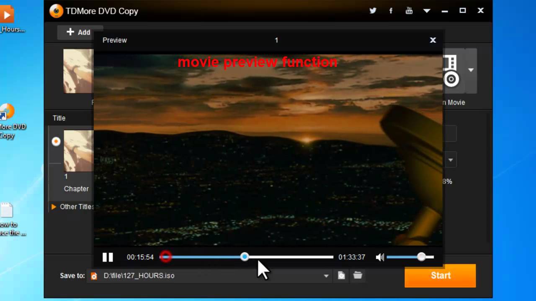This screenshot has width=536, height=301.
Task: Click the Chapter label
Action: tap(76, 189)
